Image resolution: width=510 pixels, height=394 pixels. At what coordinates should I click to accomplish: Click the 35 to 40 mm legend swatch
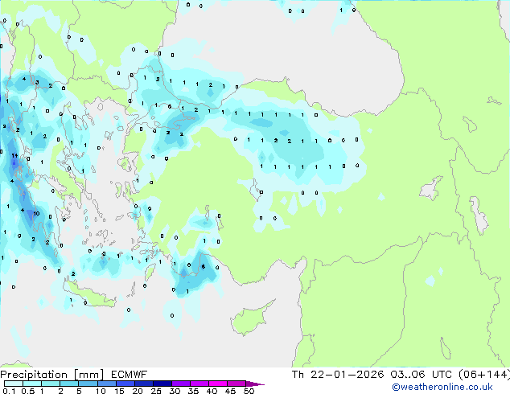199,384
